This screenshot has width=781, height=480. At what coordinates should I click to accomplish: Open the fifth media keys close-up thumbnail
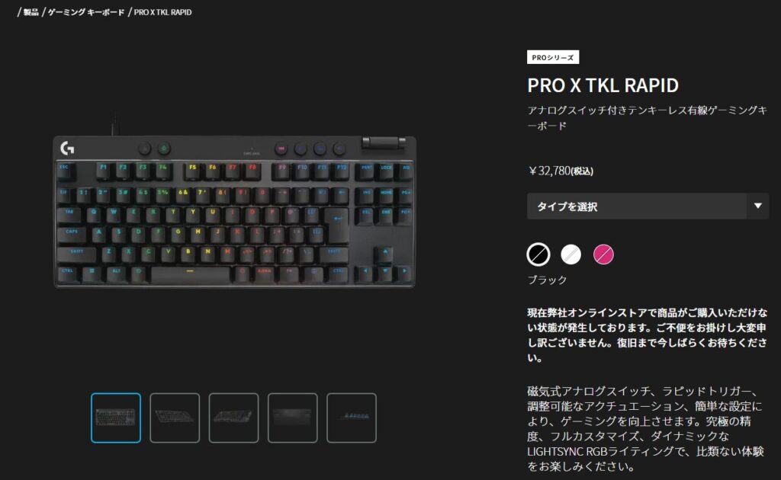(x=351, y=418)
